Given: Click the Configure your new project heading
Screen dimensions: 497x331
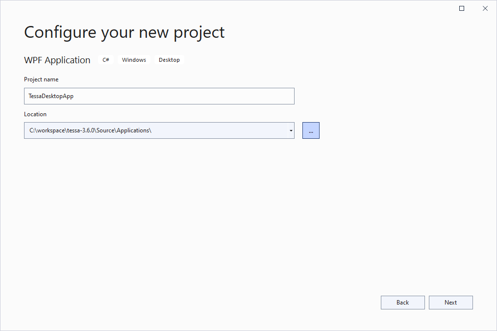Looking at the screenshot, I should pyautogui.click(x=124, y=32).
